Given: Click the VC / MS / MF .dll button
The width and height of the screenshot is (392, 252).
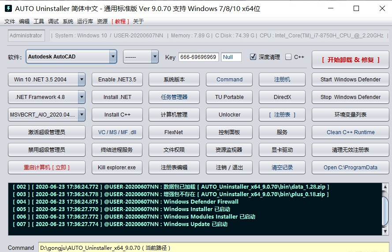Looking at the screenshot, I should (117, 132).
